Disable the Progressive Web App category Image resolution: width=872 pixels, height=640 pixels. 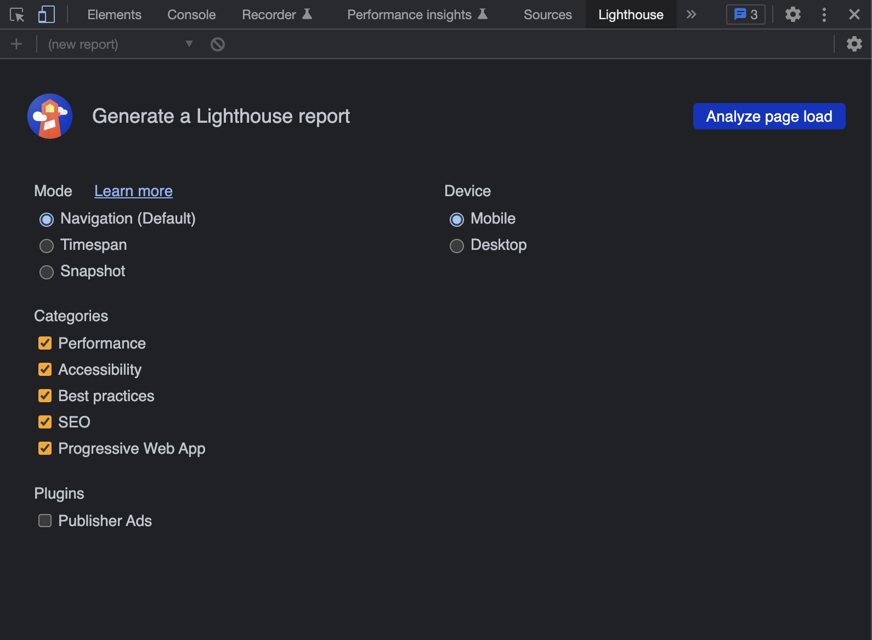pyautogui.click(x=45, y=448)
